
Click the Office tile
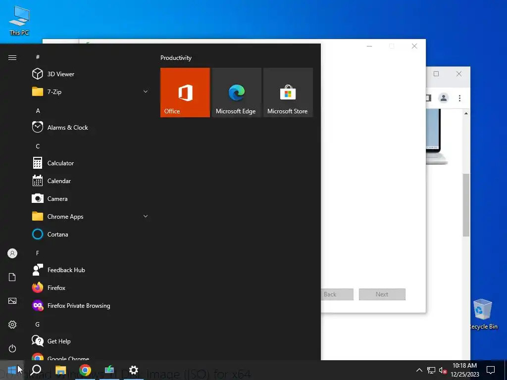click(x=185, y=93)
